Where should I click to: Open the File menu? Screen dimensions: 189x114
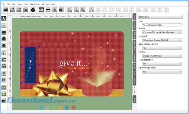[x=8, y=4]
